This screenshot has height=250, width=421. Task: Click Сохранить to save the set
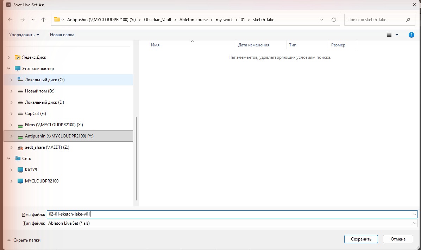[361, 239]
